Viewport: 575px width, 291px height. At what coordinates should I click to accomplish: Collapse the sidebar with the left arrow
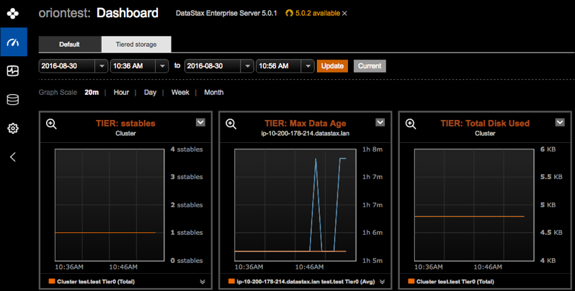pyautogui.click(x=13, y=157)
